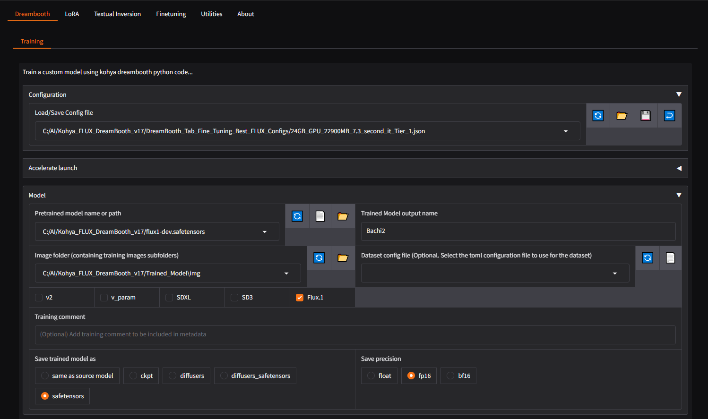Open the Utilities tab
Screen dimensions: 708x419
click(x=211, y=14)
